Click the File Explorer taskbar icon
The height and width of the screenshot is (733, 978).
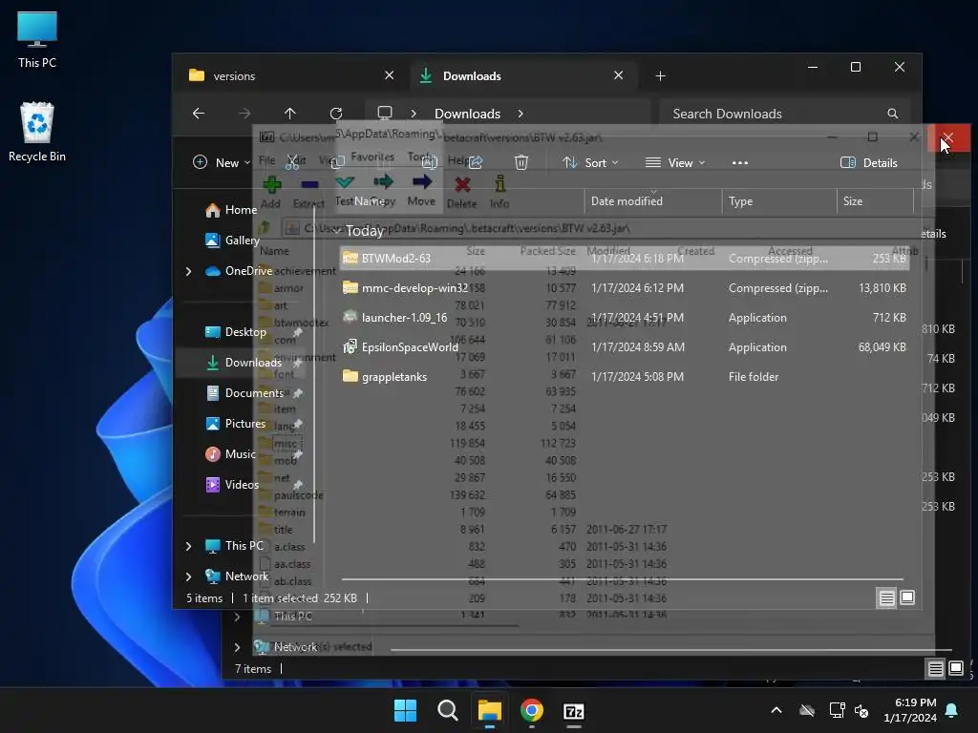coord(490,710)
